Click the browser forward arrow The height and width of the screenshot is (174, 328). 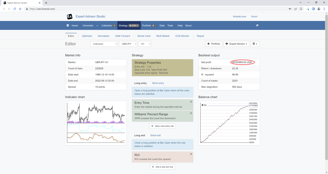(x=9, y=9)
